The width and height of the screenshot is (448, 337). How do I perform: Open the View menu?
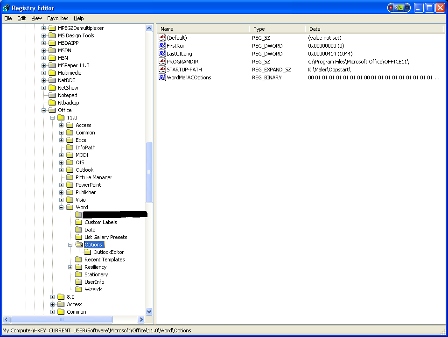[36, 18]
